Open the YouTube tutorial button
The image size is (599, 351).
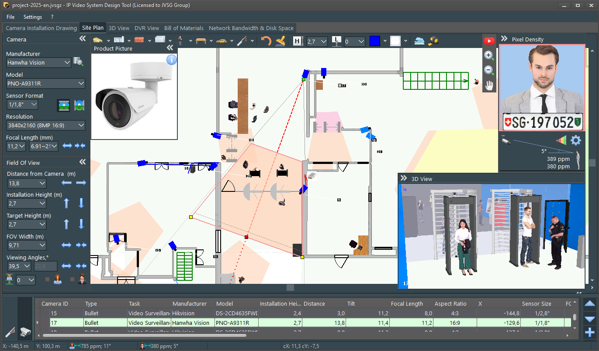coord(489,41)
